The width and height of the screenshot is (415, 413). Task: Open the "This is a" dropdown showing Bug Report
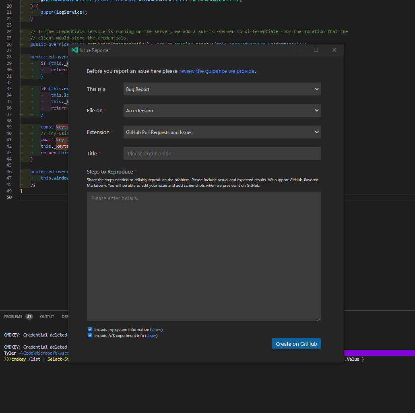coord(222,89)
